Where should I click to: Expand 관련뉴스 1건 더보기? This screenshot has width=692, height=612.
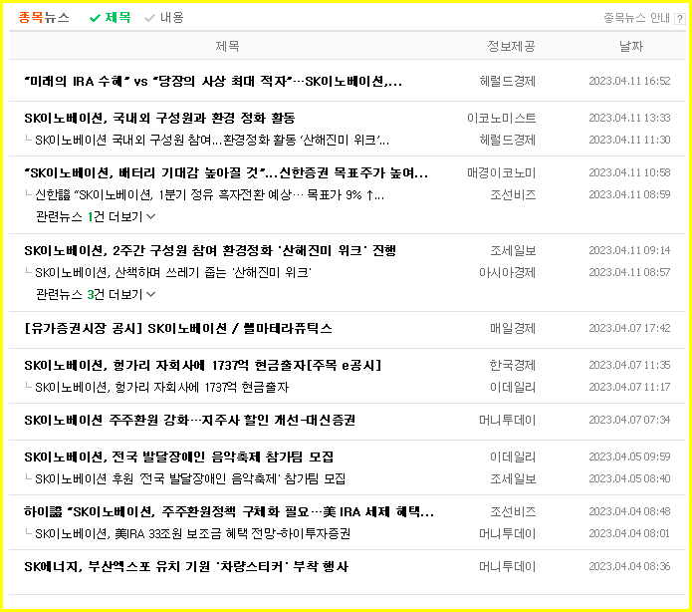tap(96, 217)
